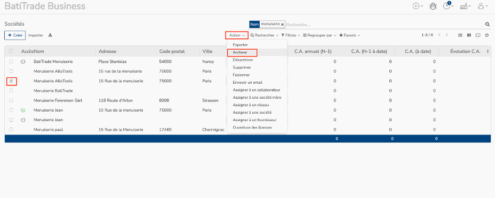Screen dimensions: 495x198
Task: Select Assigner à une société mère
Action: pos(257,97)
